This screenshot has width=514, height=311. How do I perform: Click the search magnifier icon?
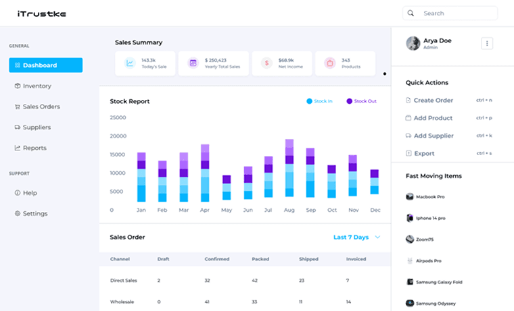pos(411,13)
